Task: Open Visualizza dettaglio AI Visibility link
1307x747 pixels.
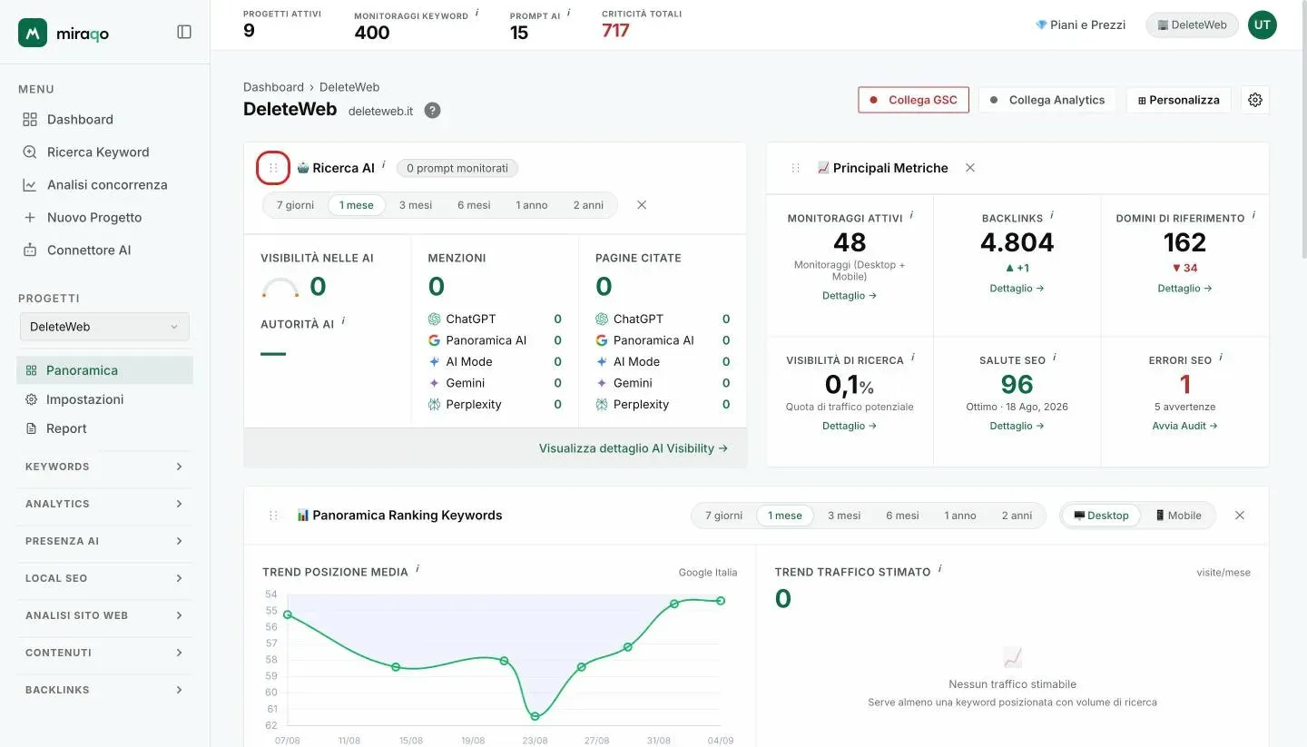Action: (x=634, y=448)
